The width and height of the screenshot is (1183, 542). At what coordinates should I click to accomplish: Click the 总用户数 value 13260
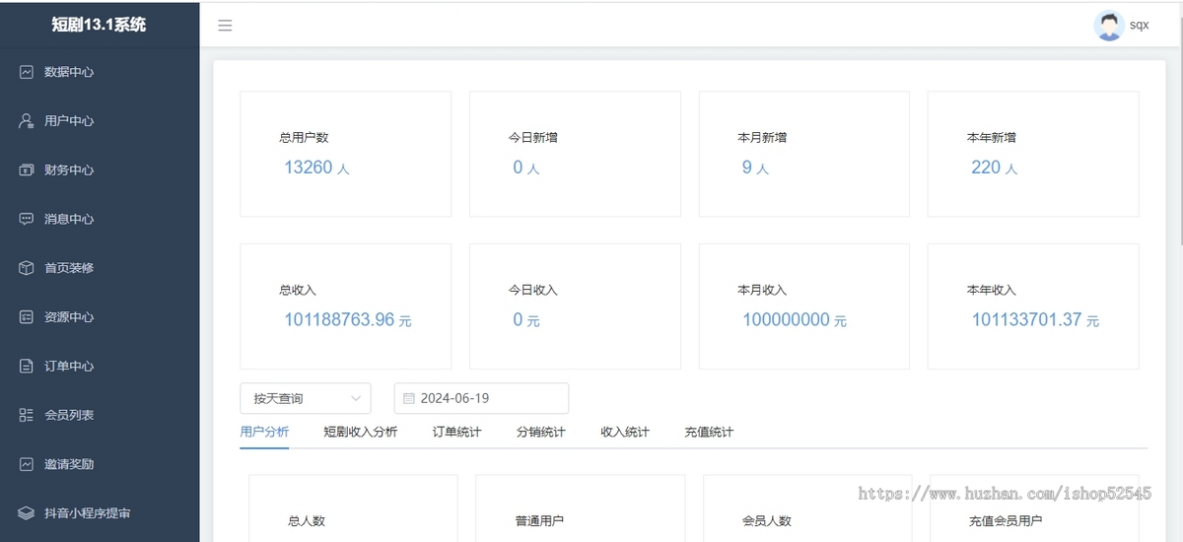click(309, 168)
